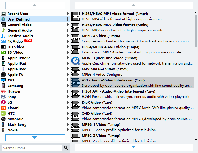
Task: Click the Apple TV icon
Action: (x=3, y=75)
